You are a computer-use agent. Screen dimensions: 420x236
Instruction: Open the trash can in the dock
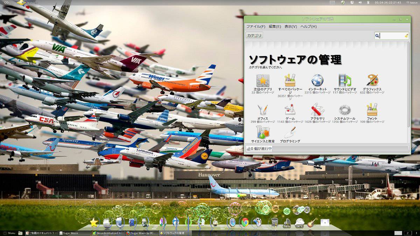275,222
